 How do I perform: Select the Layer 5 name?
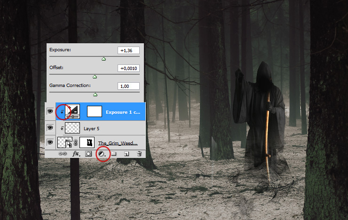point(91,129)
